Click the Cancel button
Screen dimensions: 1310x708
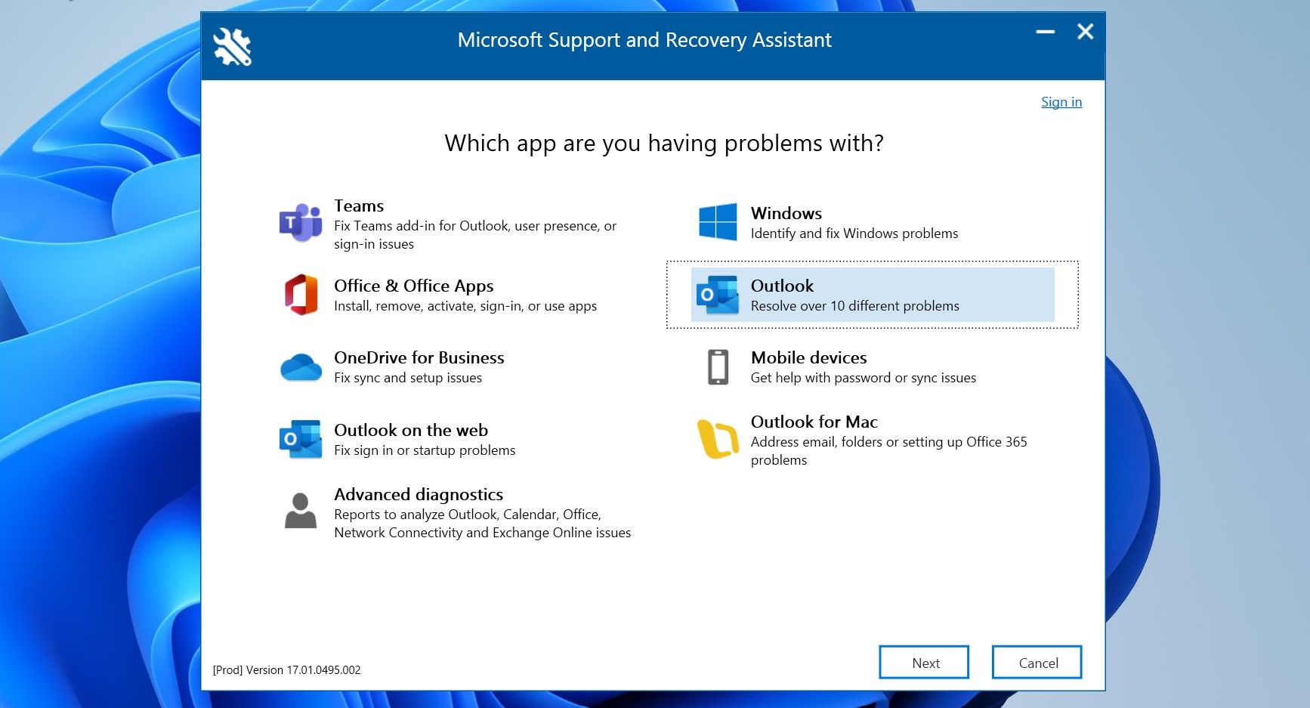(x=1036, y=662)
